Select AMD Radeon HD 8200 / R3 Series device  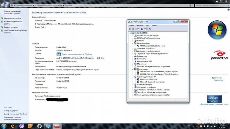152,46
